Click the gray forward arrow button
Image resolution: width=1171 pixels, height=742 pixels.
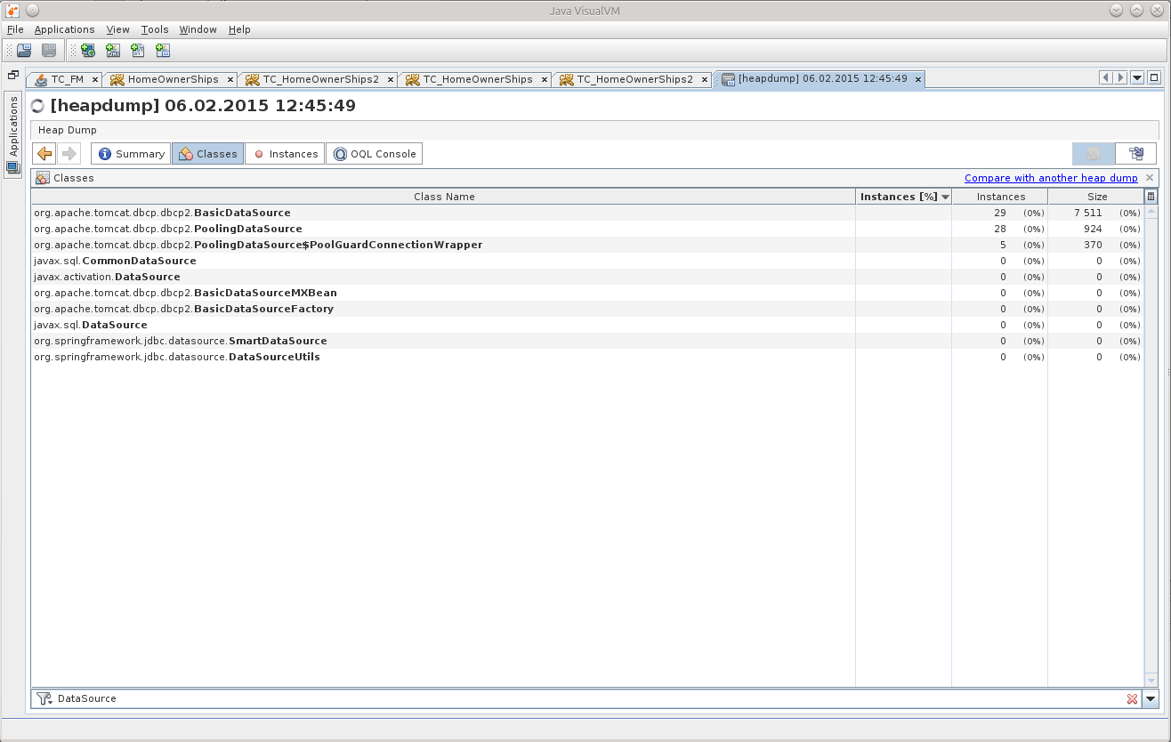point(69,154)
